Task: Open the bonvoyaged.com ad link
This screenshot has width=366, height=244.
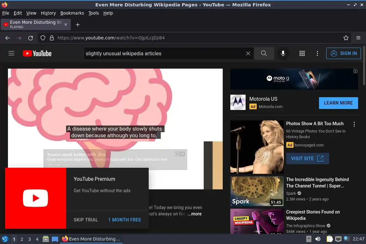Action: [x=309, y=145]
